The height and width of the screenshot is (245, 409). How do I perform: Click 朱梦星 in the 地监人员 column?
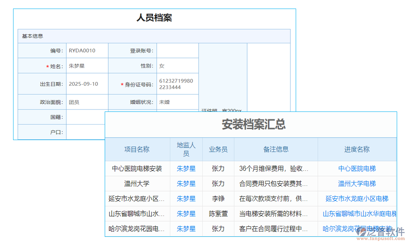click(x=187, y=168)
